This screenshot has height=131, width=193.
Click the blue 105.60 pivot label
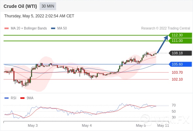pos(180,64)
